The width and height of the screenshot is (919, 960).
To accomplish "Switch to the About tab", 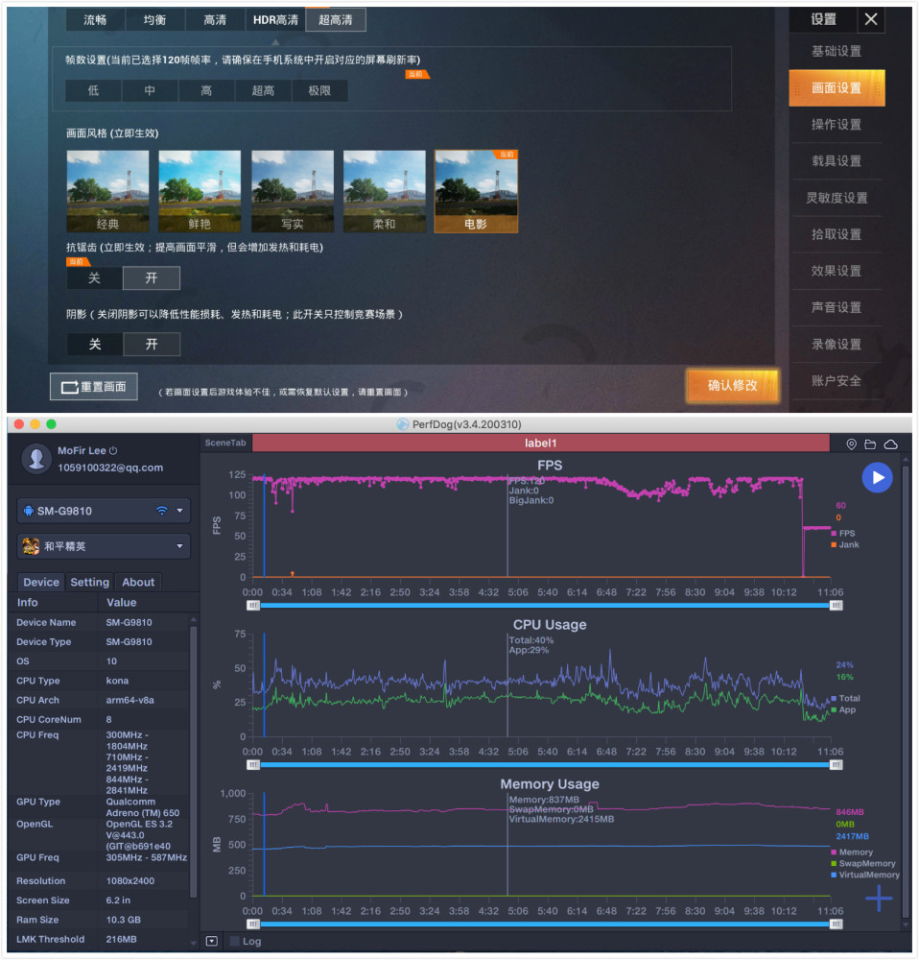I will tap(138, 583).
